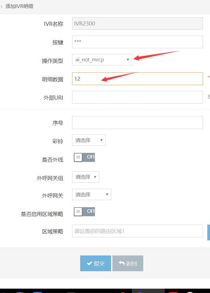Screen dimensions: 210x293
Task: Open the 操作类型 dropdown showing ai_not_mrcp
Action: point(102,60)
